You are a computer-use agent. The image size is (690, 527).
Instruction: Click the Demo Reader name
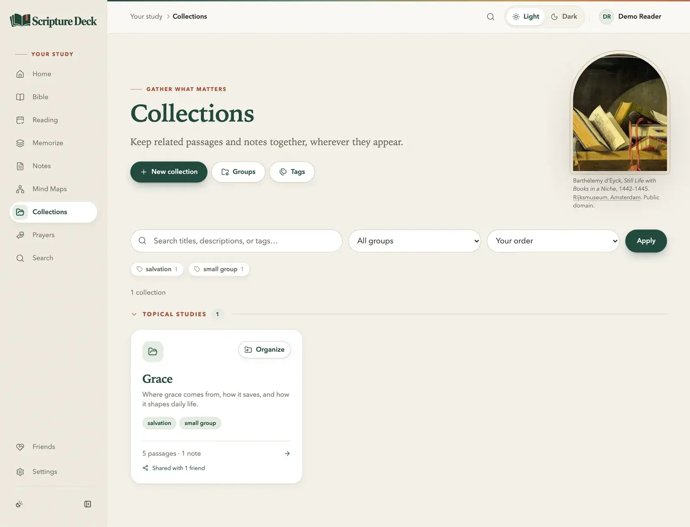coord(640,16)
